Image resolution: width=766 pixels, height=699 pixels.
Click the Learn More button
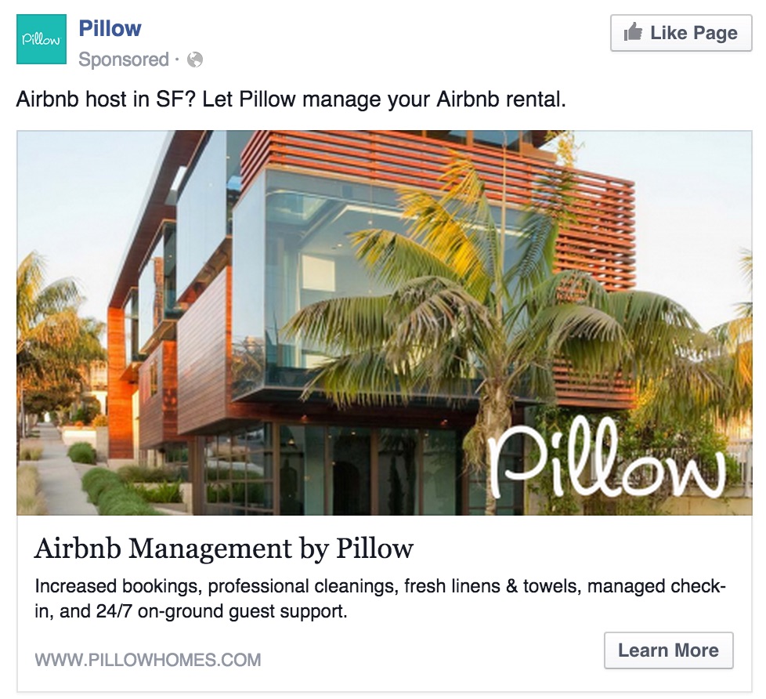point(668,650)
